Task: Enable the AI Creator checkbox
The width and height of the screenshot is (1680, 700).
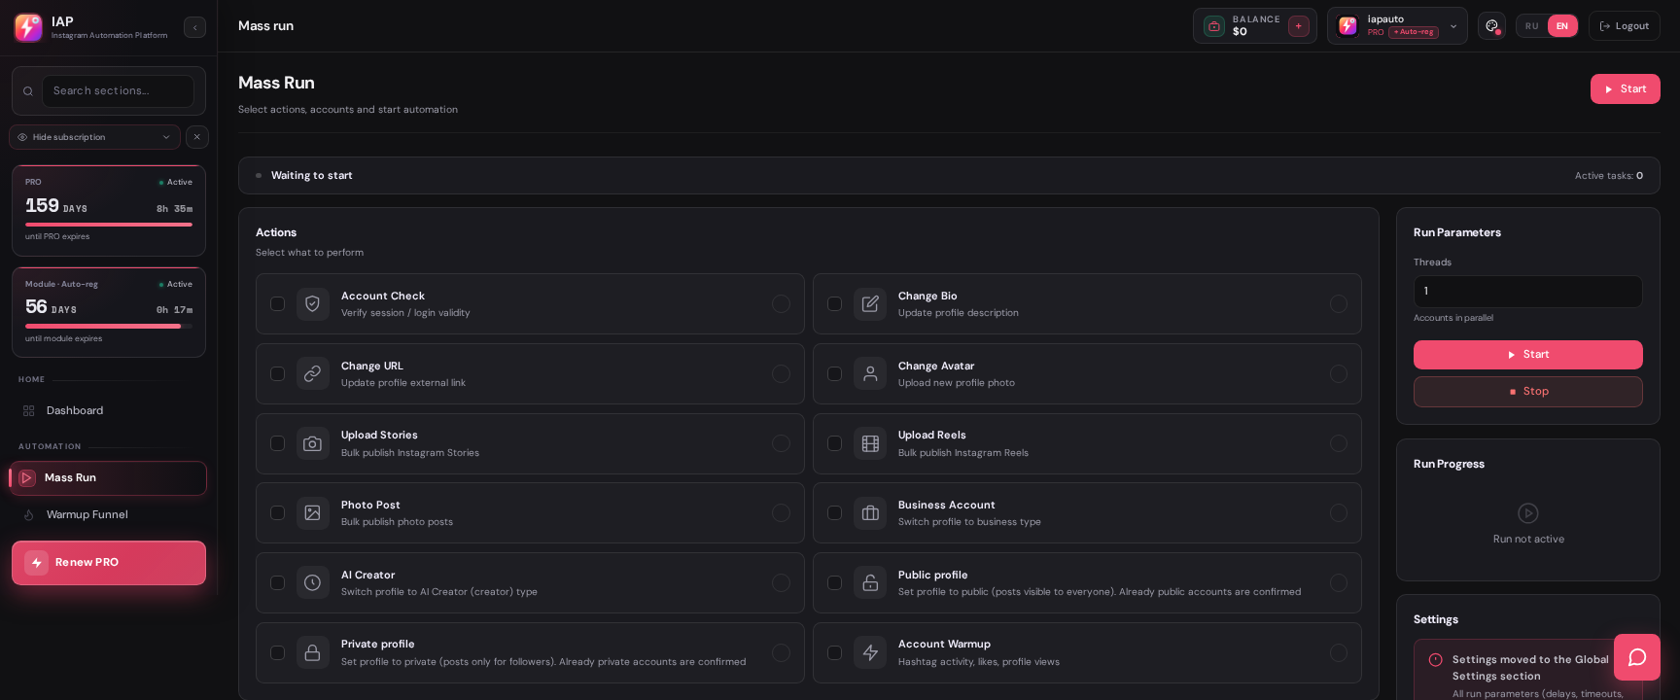Action: coord(277,582)
